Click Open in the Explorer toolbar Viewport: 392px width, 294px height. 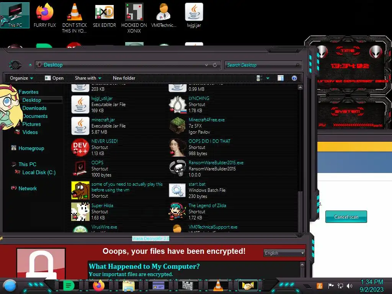pyautogui.click(x=54, y=78)
